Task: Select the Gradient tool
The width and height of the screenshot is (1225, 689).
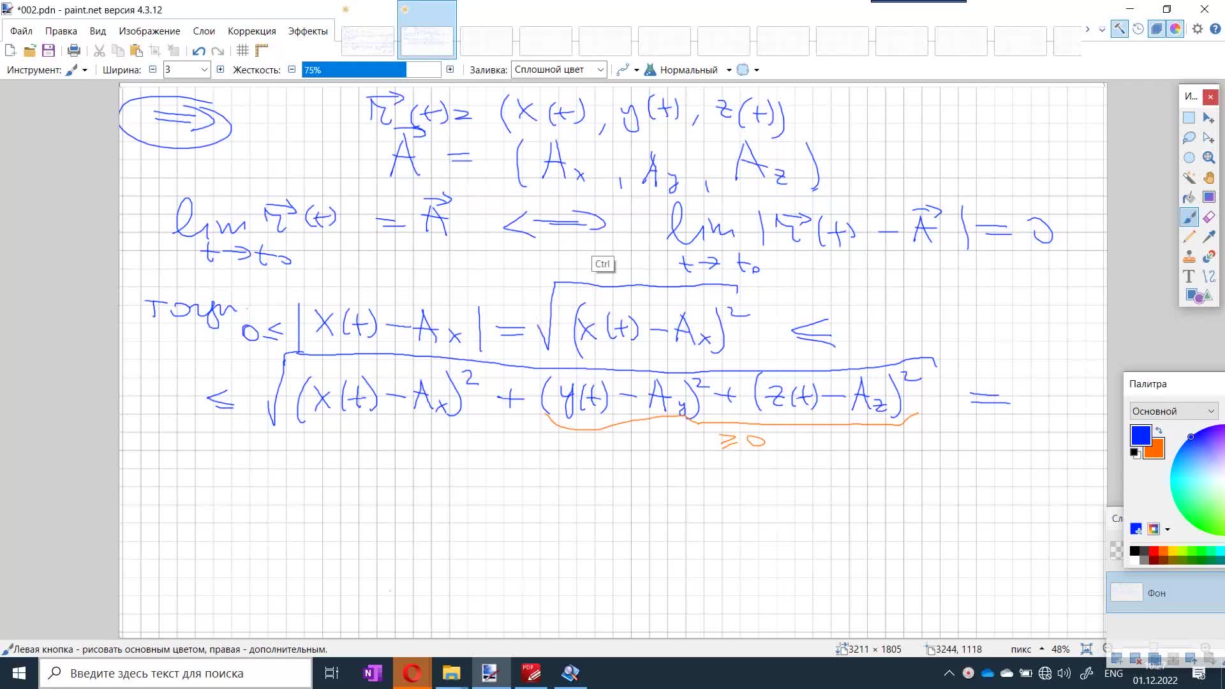Action: 1208,197
